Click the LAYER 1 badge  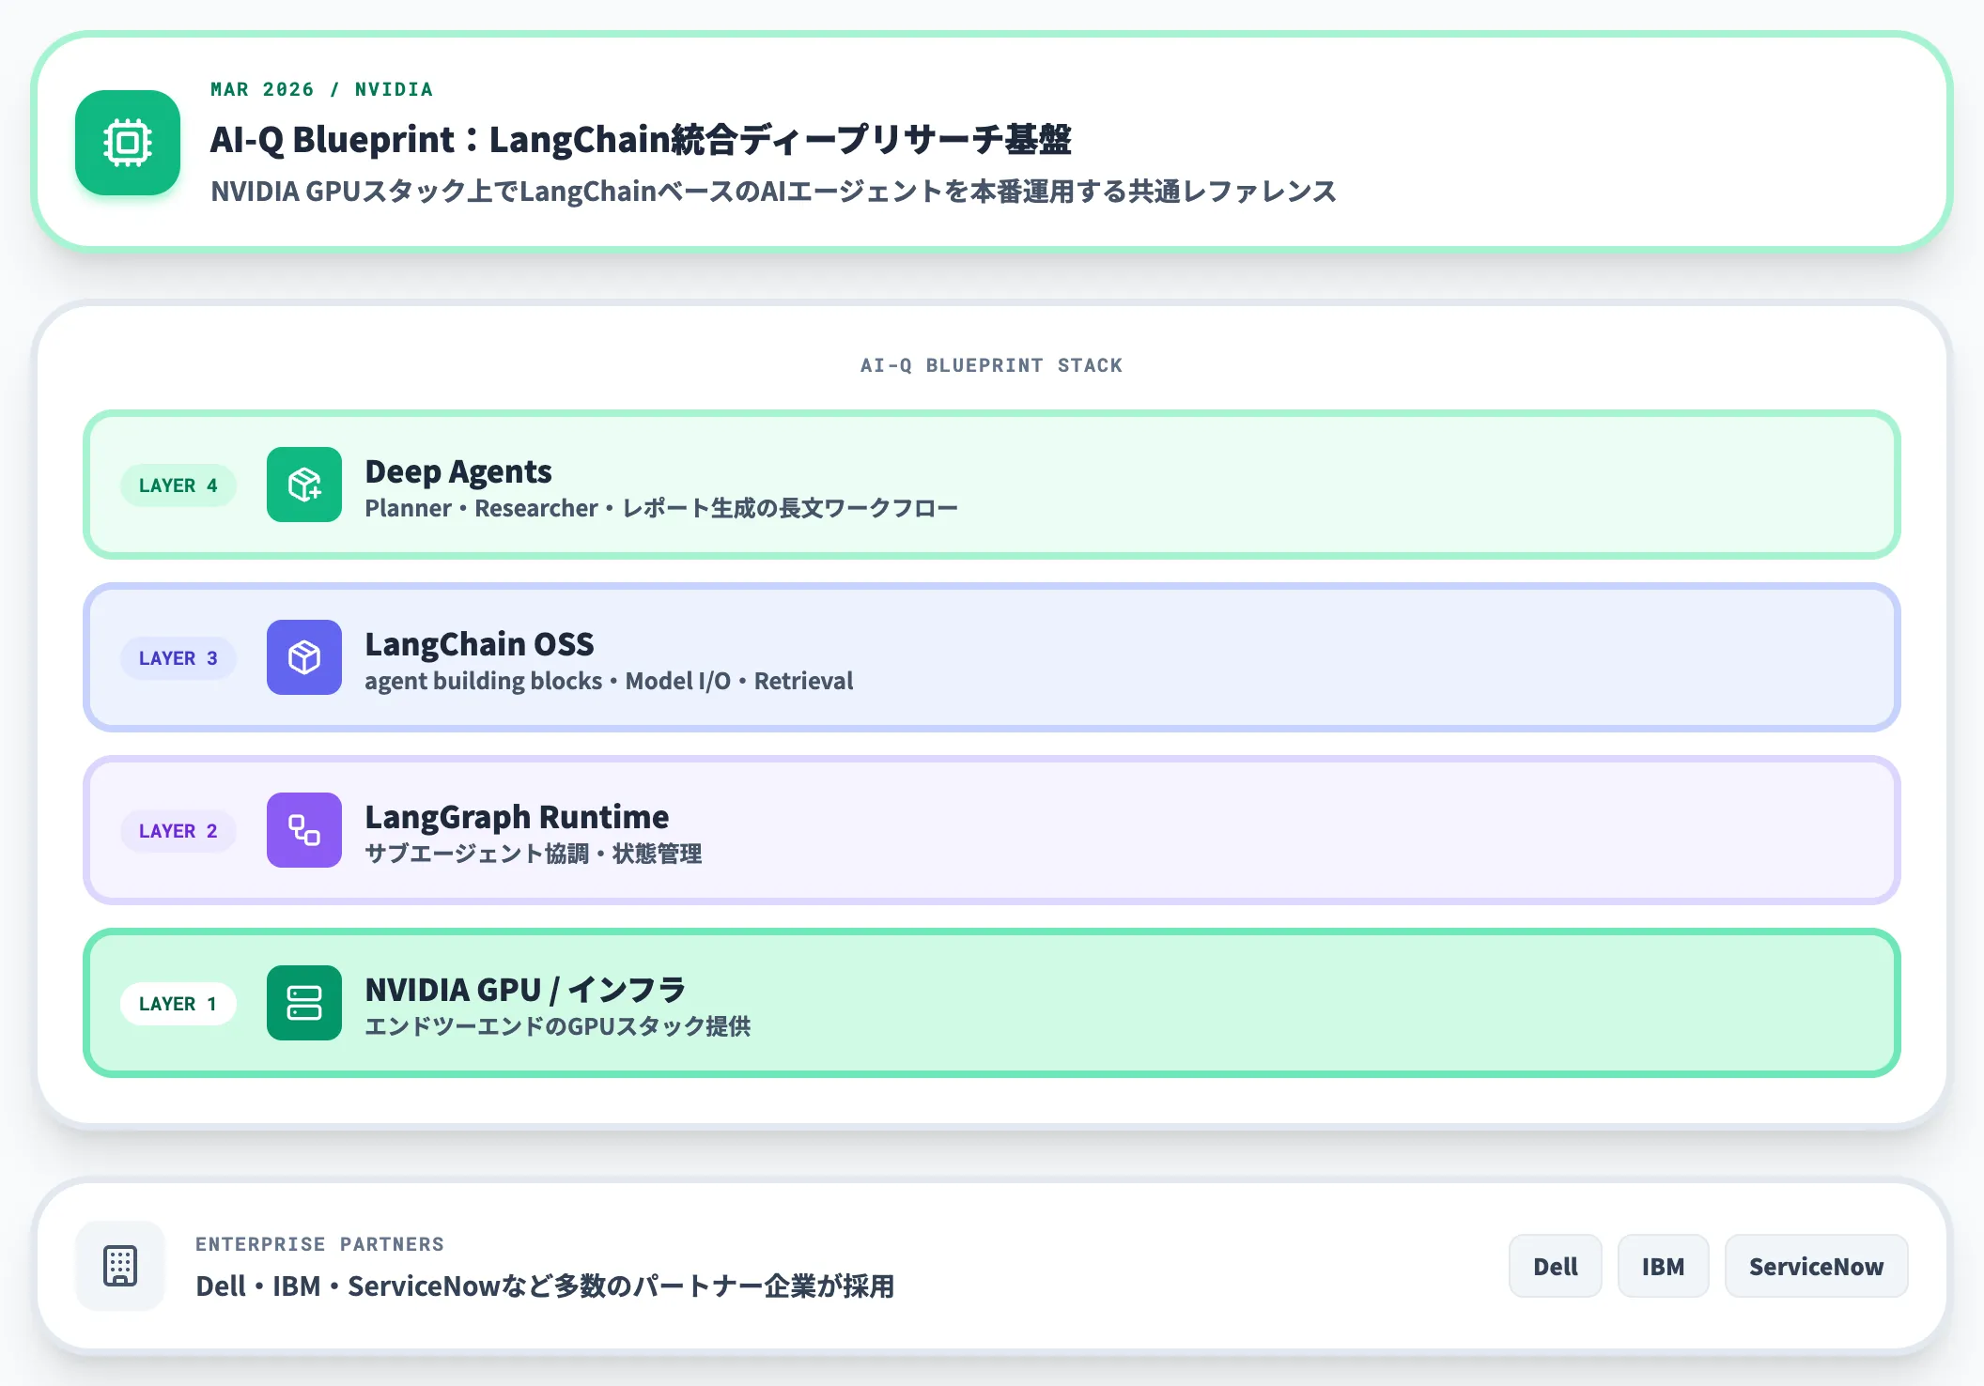(x=178, y=1004)
